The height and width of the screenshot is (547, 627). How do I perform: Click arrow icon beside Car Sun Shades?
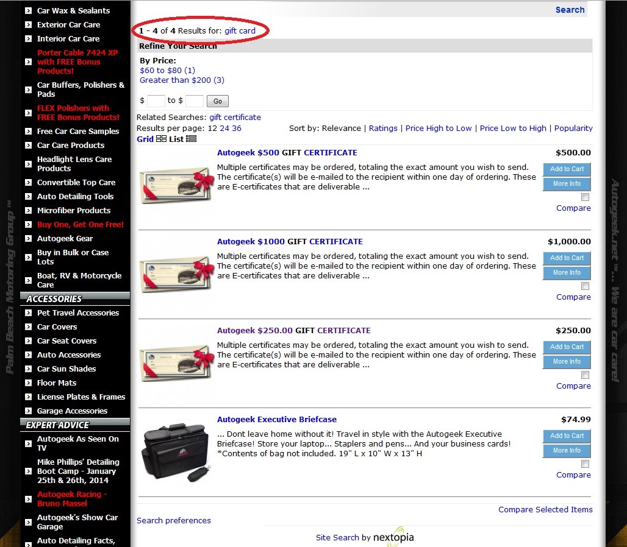click(x=29, y=369)
